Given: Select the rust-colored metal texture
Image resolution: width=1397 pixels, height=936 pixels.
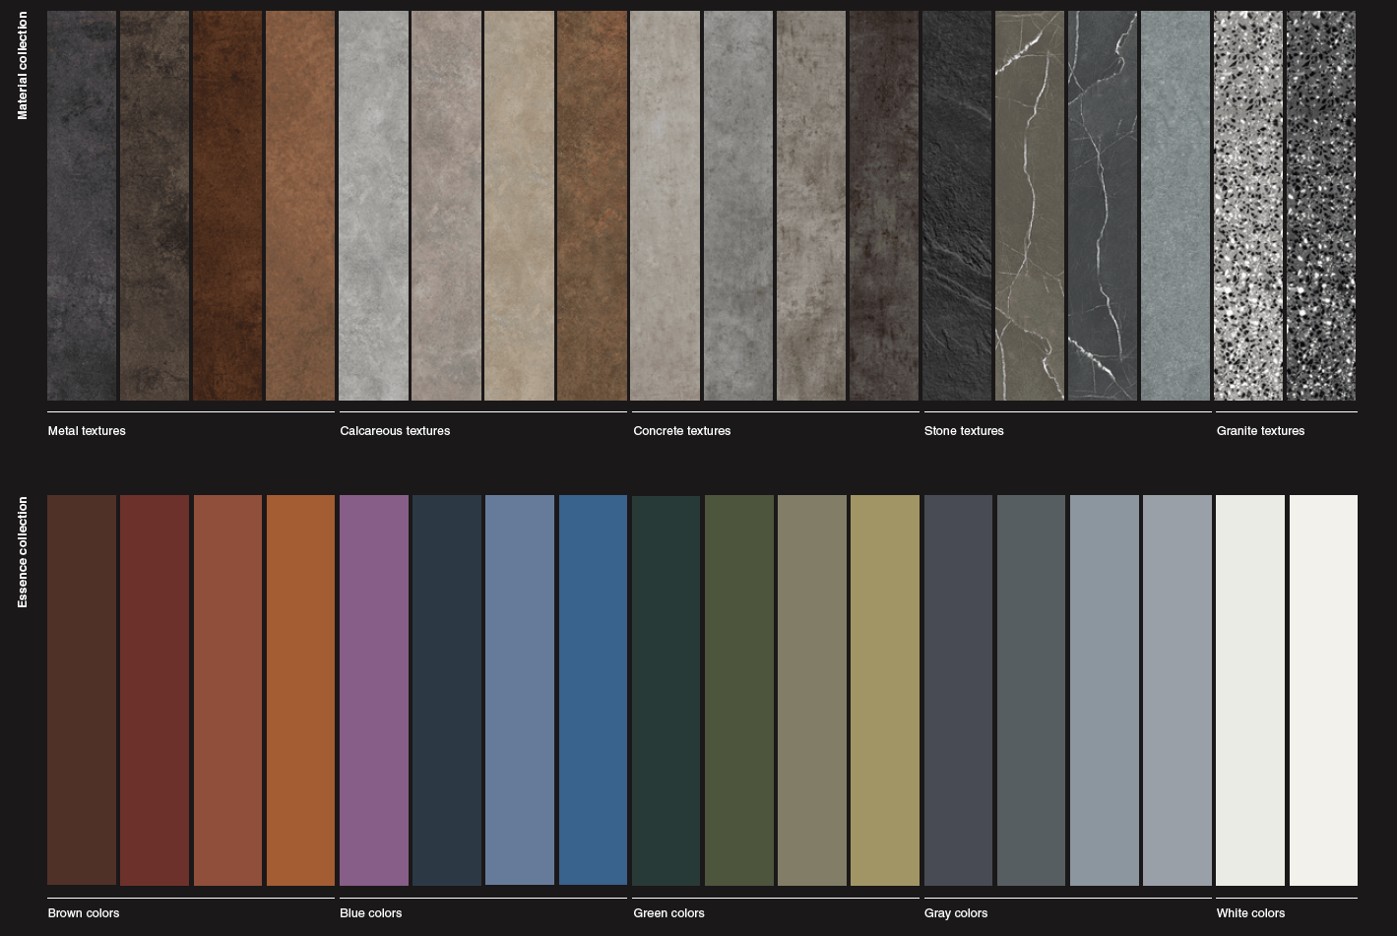Looking at the screenshot, I should click(x=227, y=205).
